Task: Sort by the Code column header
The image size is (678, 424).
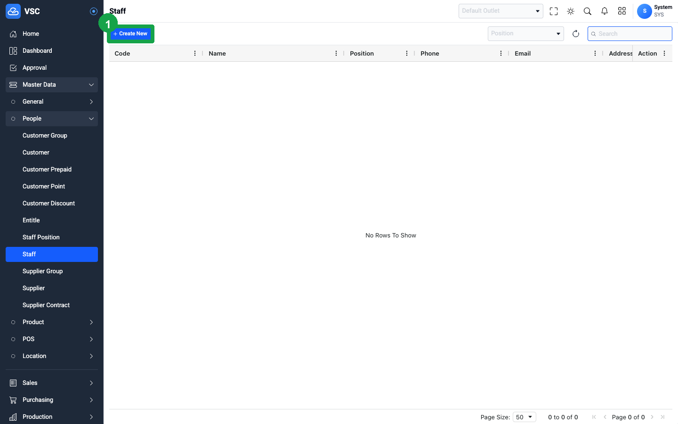Action: [x=122, y=53]
